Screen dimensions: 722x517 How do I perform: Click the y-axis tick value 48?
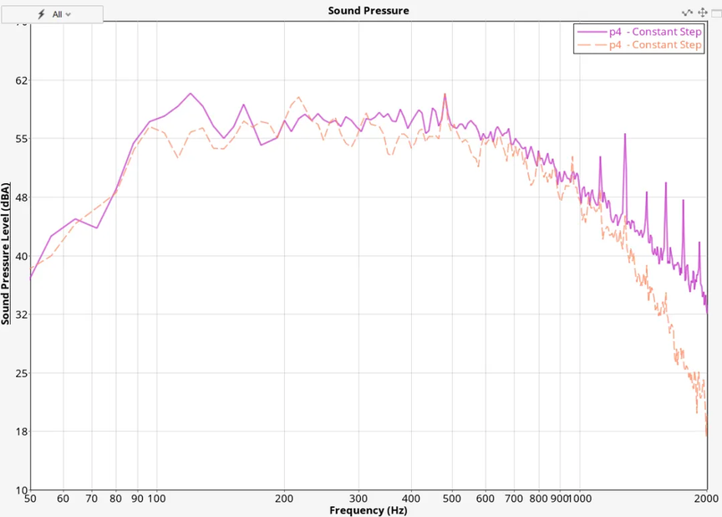pos(22,197)
